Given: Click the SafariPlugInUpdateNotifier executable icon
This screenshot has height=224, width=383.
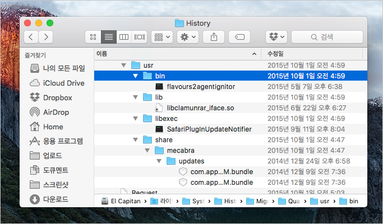Looking at the screenshot, I should pos(159,129).
